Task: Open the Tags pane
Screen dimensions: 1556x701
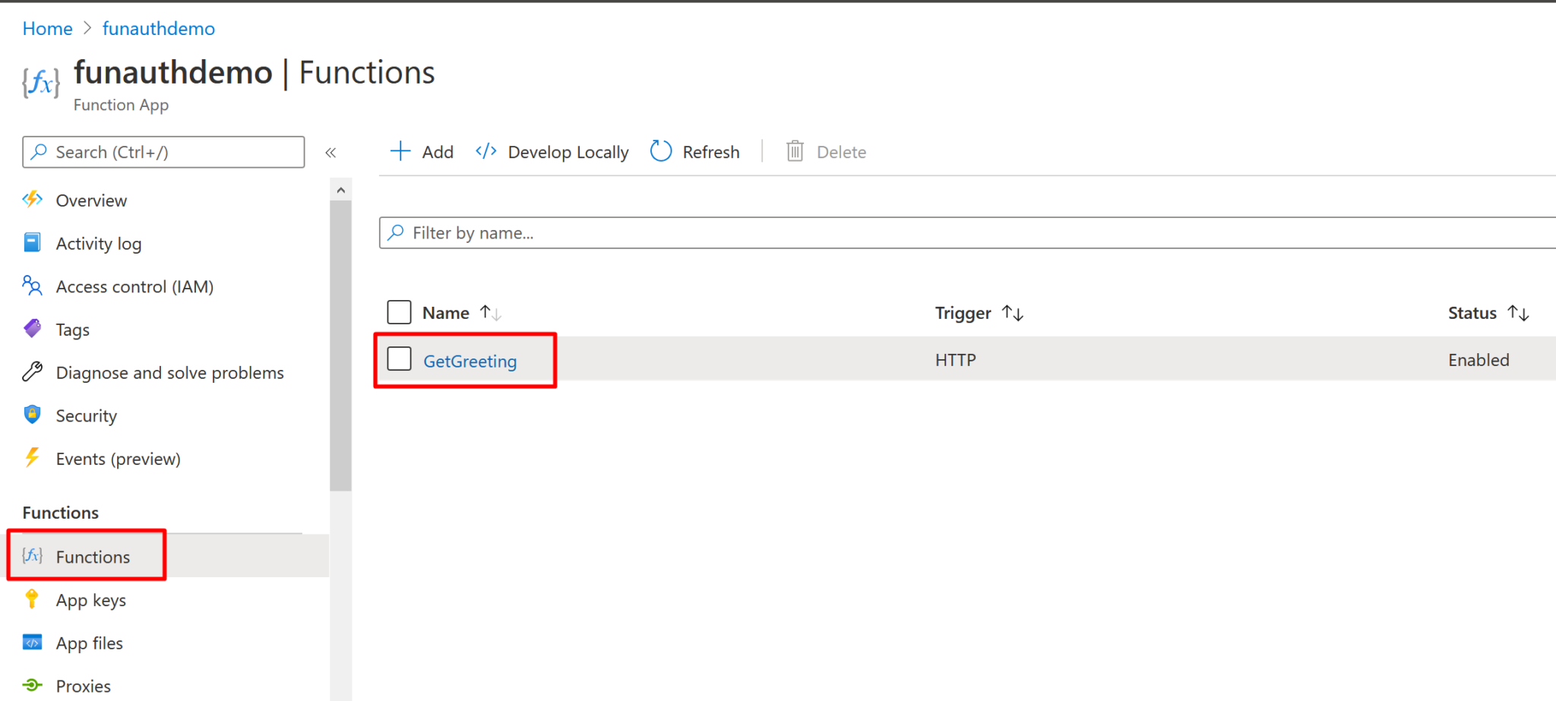Action: click(72, 329)
